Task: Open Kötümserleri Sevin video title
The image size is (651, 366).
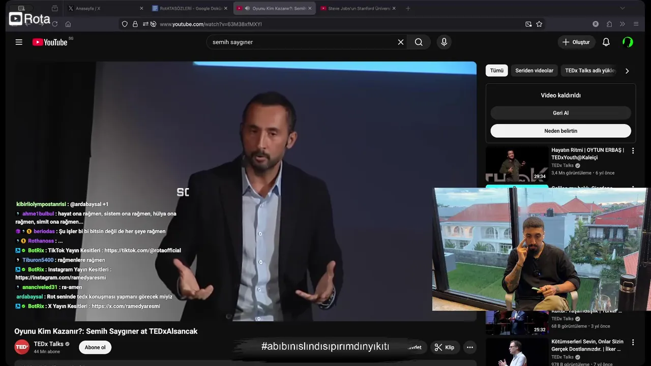Action: 587,345
